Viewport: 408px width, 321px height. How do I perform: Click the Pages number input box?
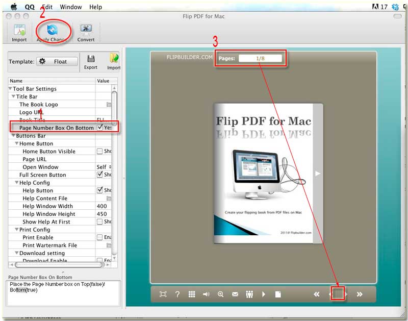[260, 58]
